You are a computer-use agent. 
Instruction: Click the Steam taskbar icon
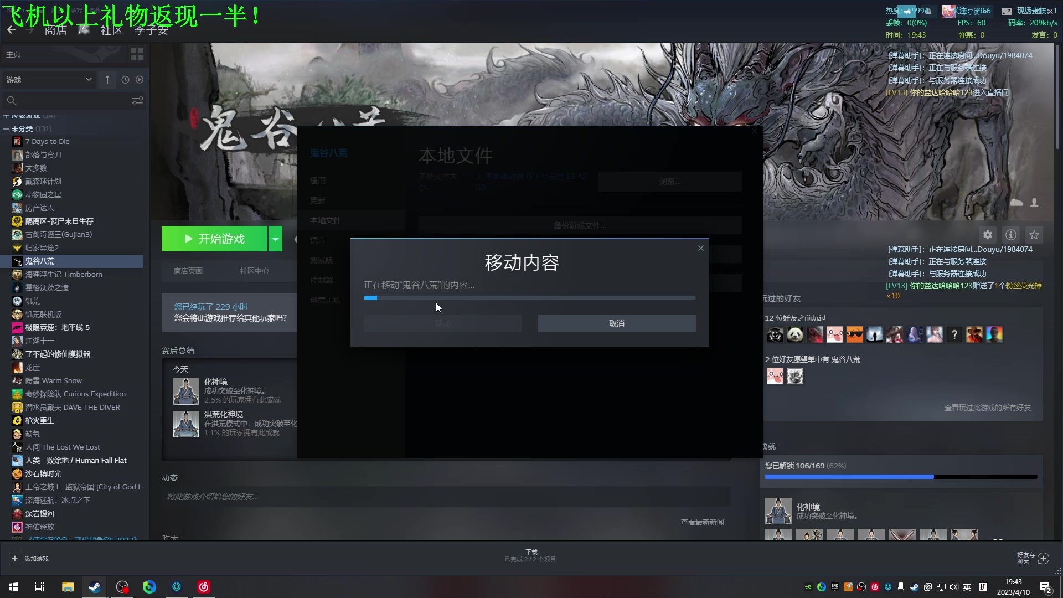click(95, 587)
